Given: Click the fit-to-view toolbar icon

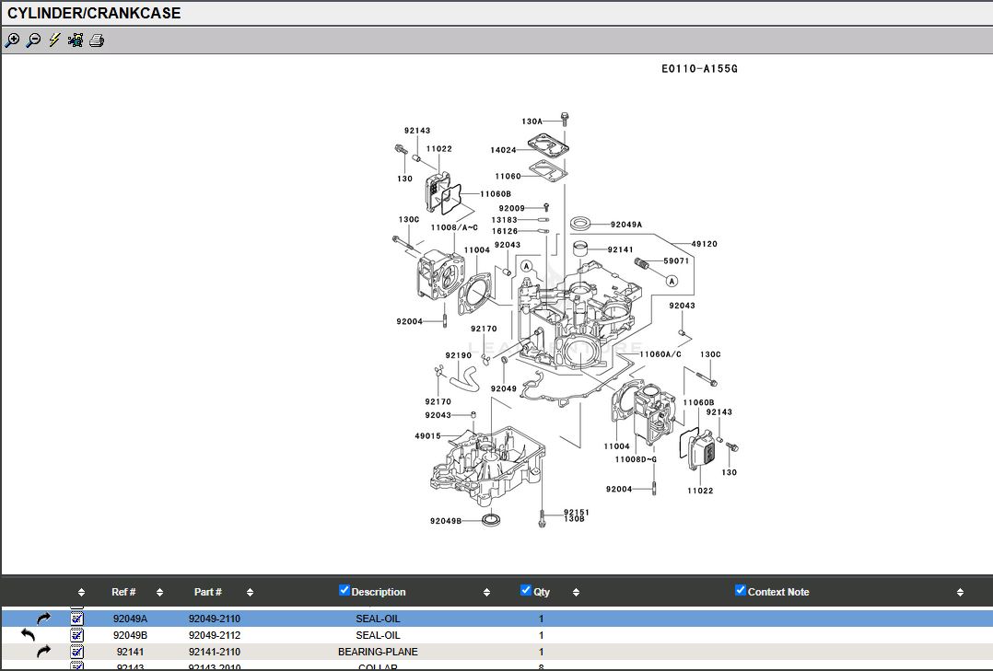Looking at the screenshot, I should point(76,40).
